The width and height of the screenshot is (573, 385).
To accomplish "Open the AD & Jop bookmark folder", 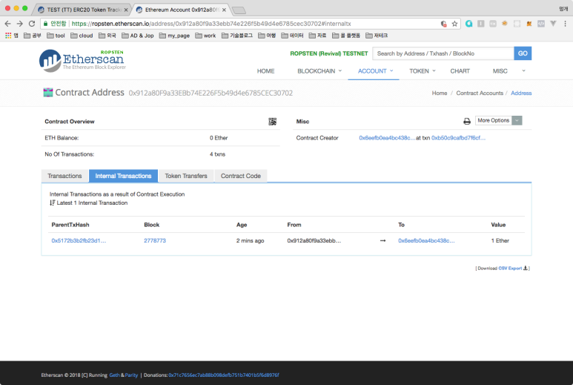I will [x=138, y=36].
